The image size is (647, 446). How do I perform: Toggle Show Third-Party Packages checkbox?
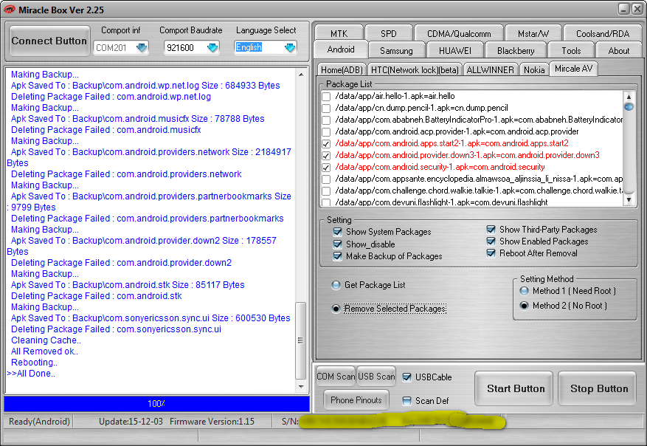coord(491,229)
